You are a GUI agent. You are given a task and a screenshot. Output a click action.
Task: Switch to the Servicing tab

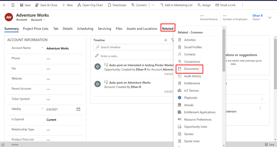tap(104, 29)
